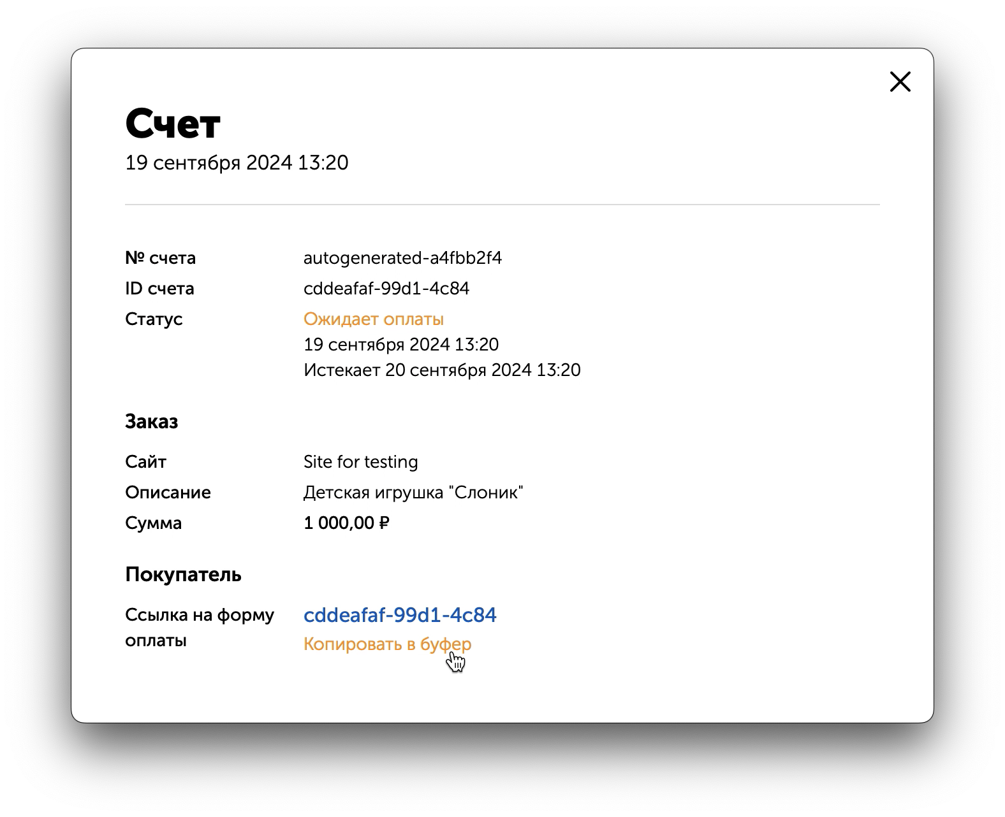The height and width of the screenshot is (817, 1005).
Task: Click the amount '1 000,00 ₽'
Action: click(x=346, y=523)
